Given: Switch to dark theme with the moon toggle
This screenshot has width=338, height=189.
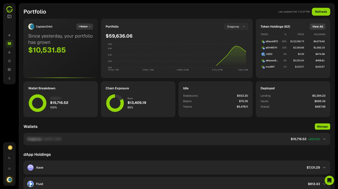Looking at the screenshot, I should pos(9,158).
